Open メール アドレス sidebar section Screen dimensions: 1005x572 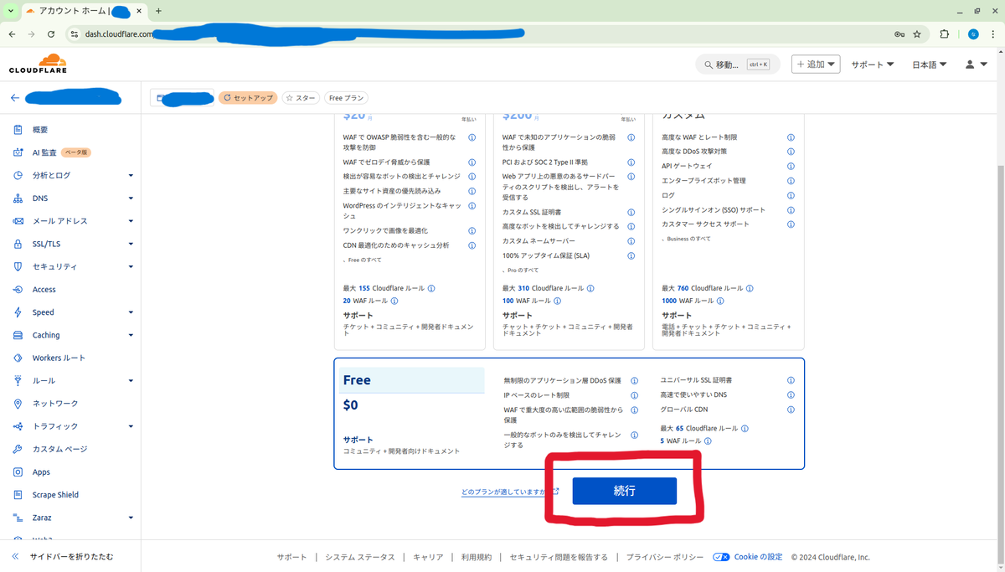click(x=59, y=221)
